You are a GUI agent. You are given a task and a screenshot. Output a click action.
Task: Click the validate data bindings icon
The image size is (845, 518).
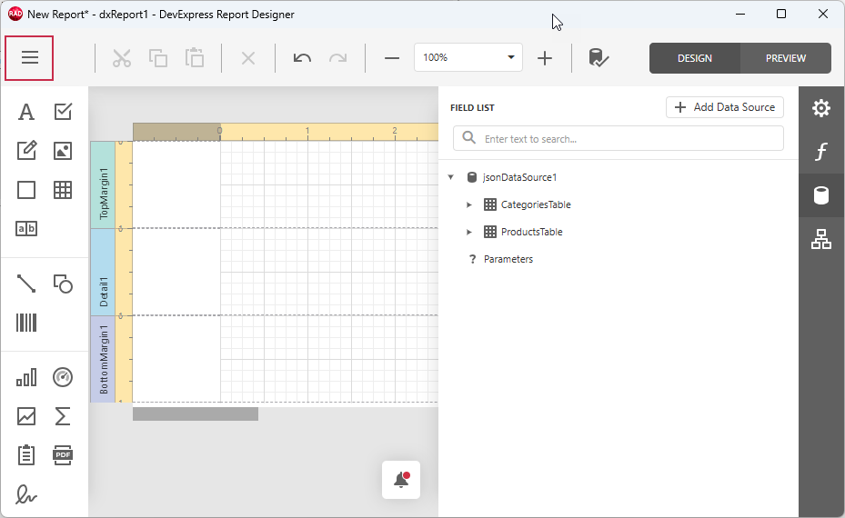pyautogui.click(x=599, y=57)
